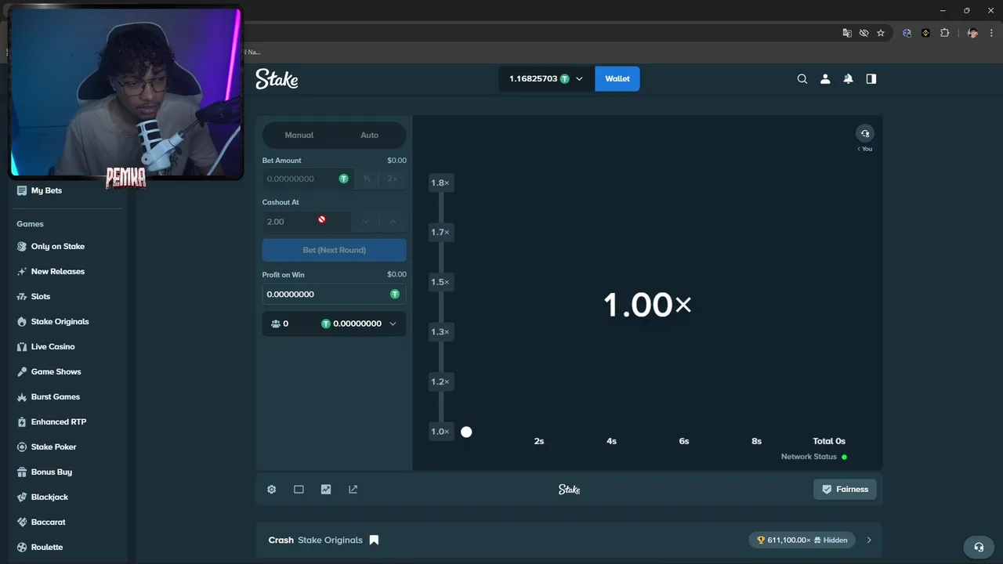Screen dimensions: 1003x564
Task: Open Baccarat icon in sidebar
Action: [x=22, y=522]
